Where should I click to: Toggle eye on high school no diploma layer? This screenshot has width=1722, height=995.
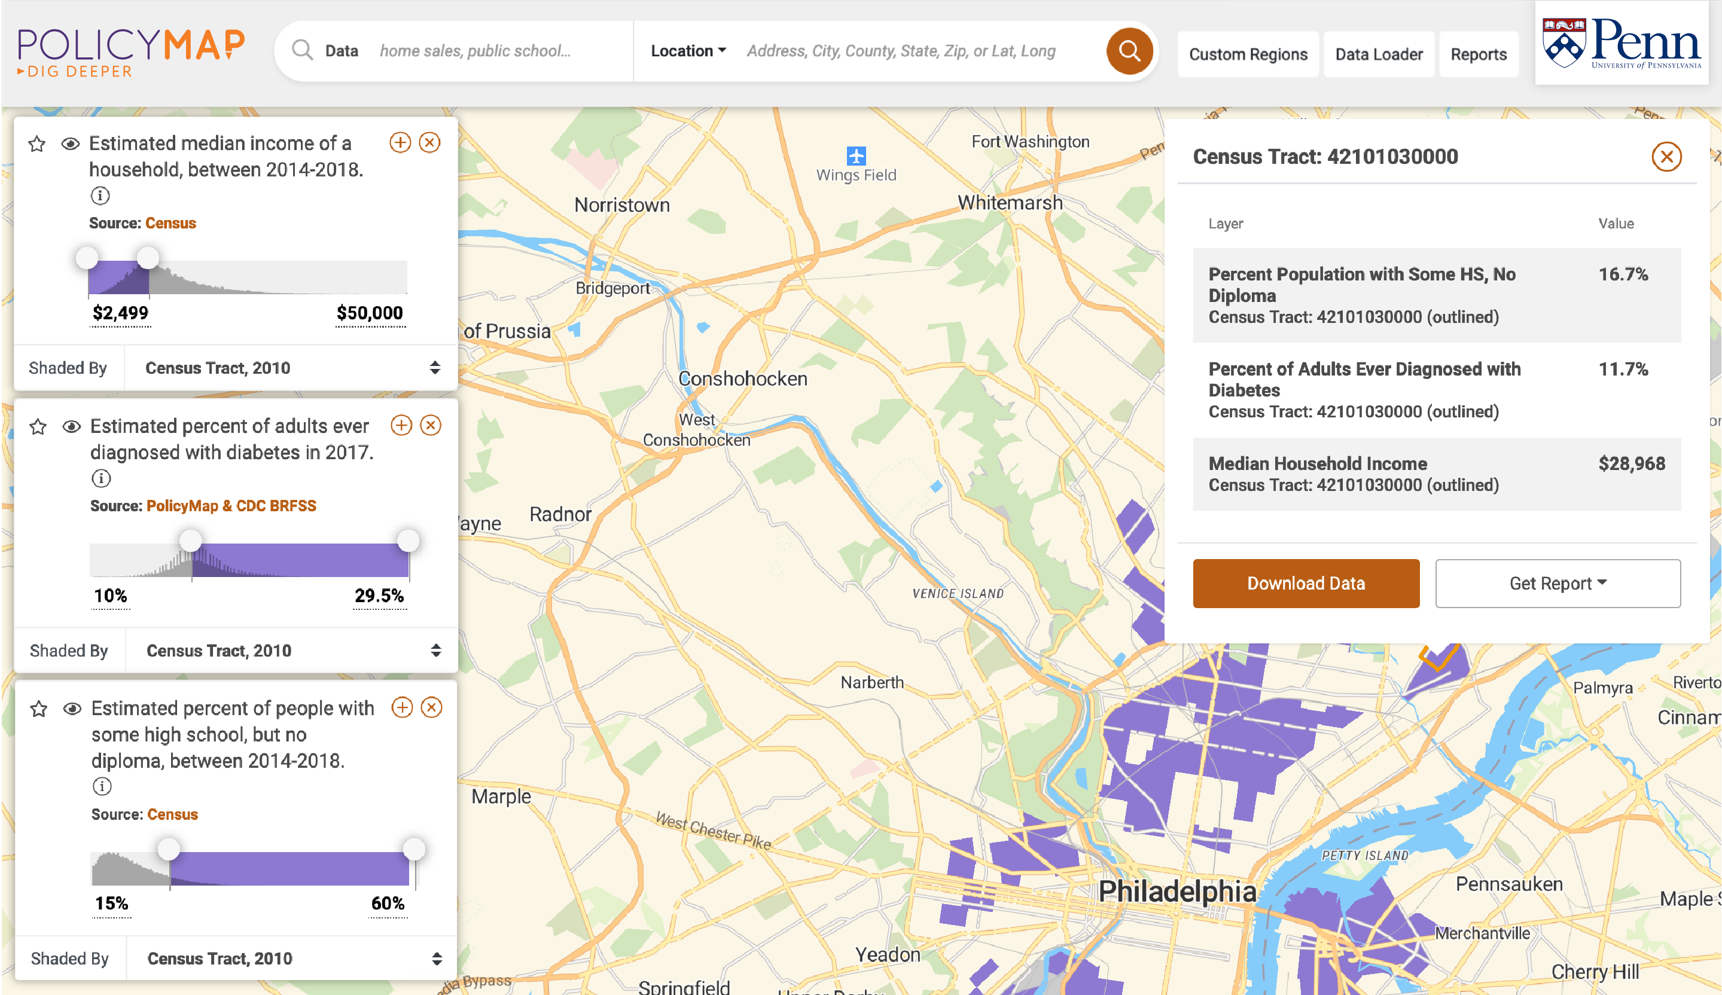pos(72,709)
